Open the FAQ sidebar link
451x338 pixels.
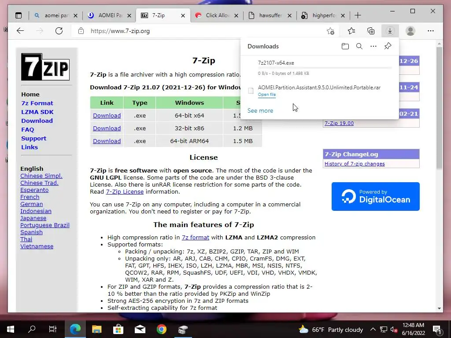[x=28, y=130]
